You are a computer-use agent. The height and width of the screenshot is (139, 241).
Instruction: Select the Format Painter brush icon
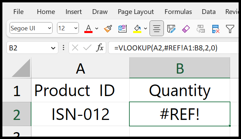[x=108, y=29]
